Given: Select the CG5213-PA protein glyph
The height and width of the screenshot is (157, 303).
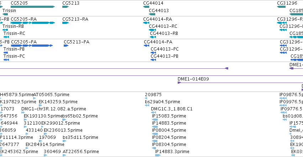Looking at the screenshot, I should tap(66, 46).
